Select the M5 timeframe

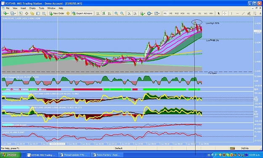(x=171, y=13)
